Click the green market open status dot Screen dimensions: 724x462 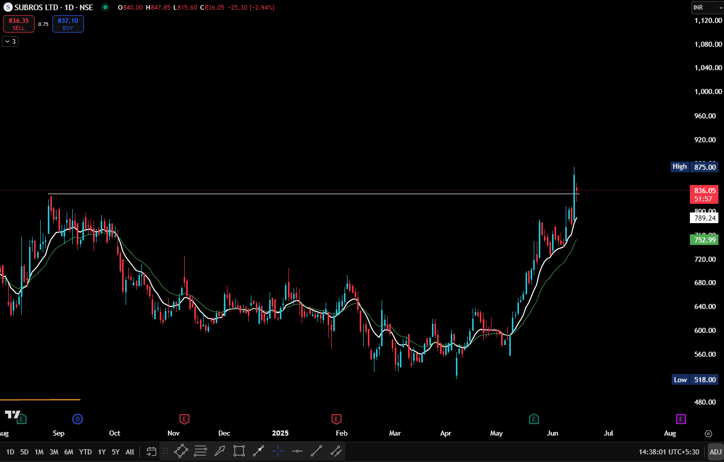coord(105,7)
